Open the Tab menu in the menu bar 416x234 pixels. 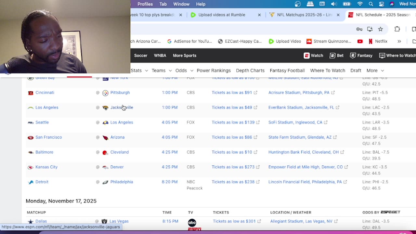coord(163,4)
